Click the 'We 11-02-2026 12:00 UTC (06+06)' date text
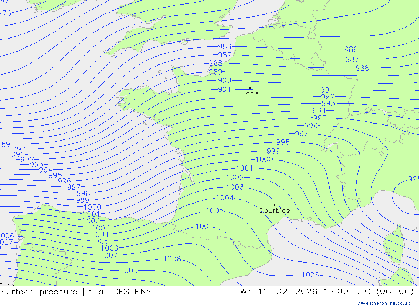Image resolution: width=419 pixels, height=307 pixels. [x=327, y=292]
